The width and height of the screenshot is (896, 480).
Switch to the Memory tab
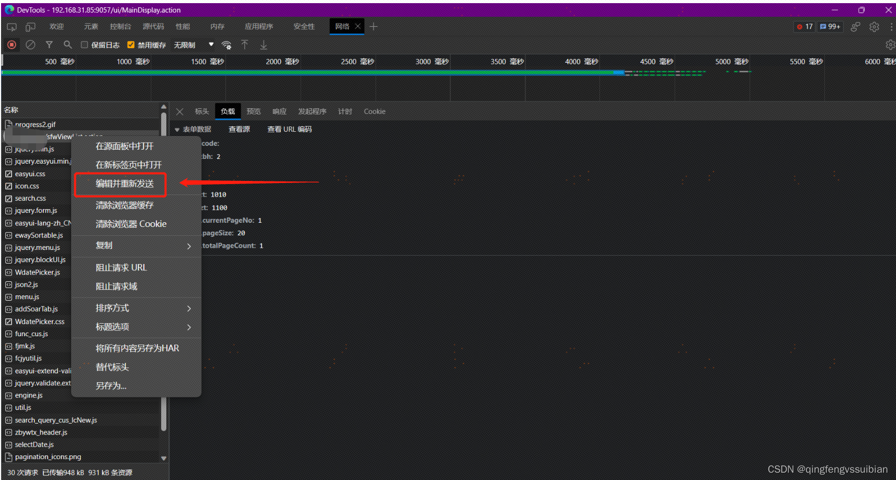[217, 27]
